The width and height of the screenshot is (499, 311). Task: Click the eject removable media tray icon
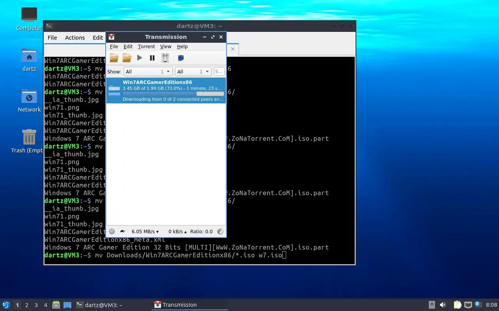point(432,305)
